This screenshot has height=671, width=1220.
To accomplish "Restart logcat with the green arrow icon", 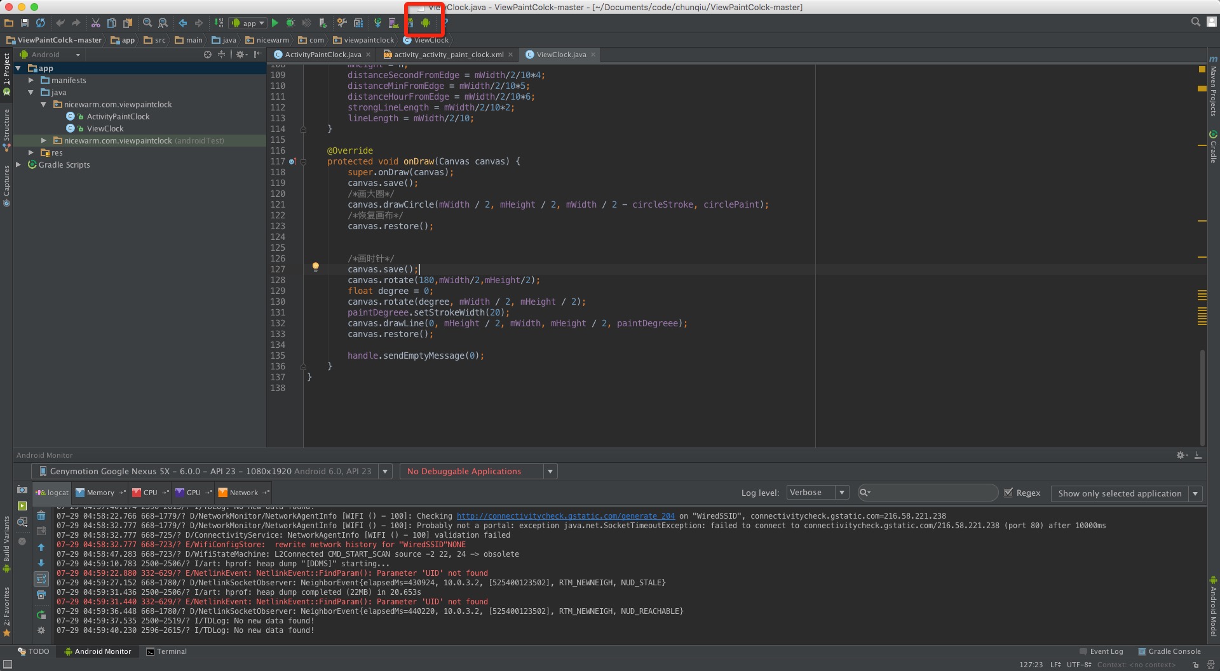I will click(x=41, y=615).
